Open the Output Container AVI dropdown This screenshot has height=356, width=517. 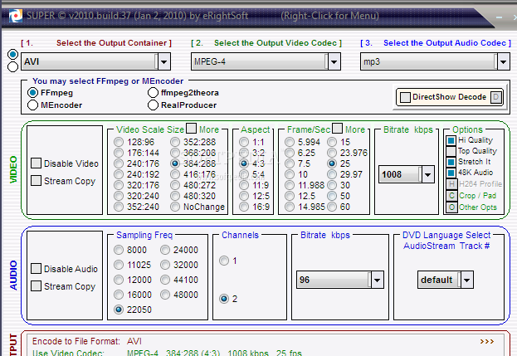click(x=163, y=61)
